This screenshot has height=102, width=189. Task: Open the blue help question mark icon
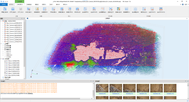tap(183, 4)
